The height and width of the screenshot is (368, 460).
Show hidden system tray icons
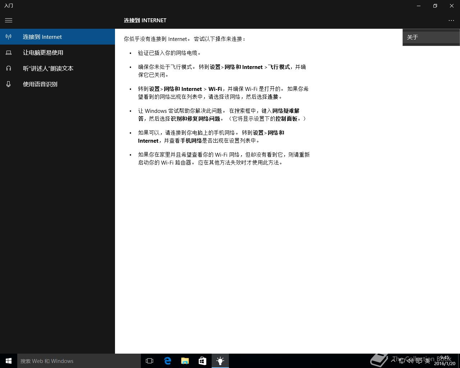393,361
